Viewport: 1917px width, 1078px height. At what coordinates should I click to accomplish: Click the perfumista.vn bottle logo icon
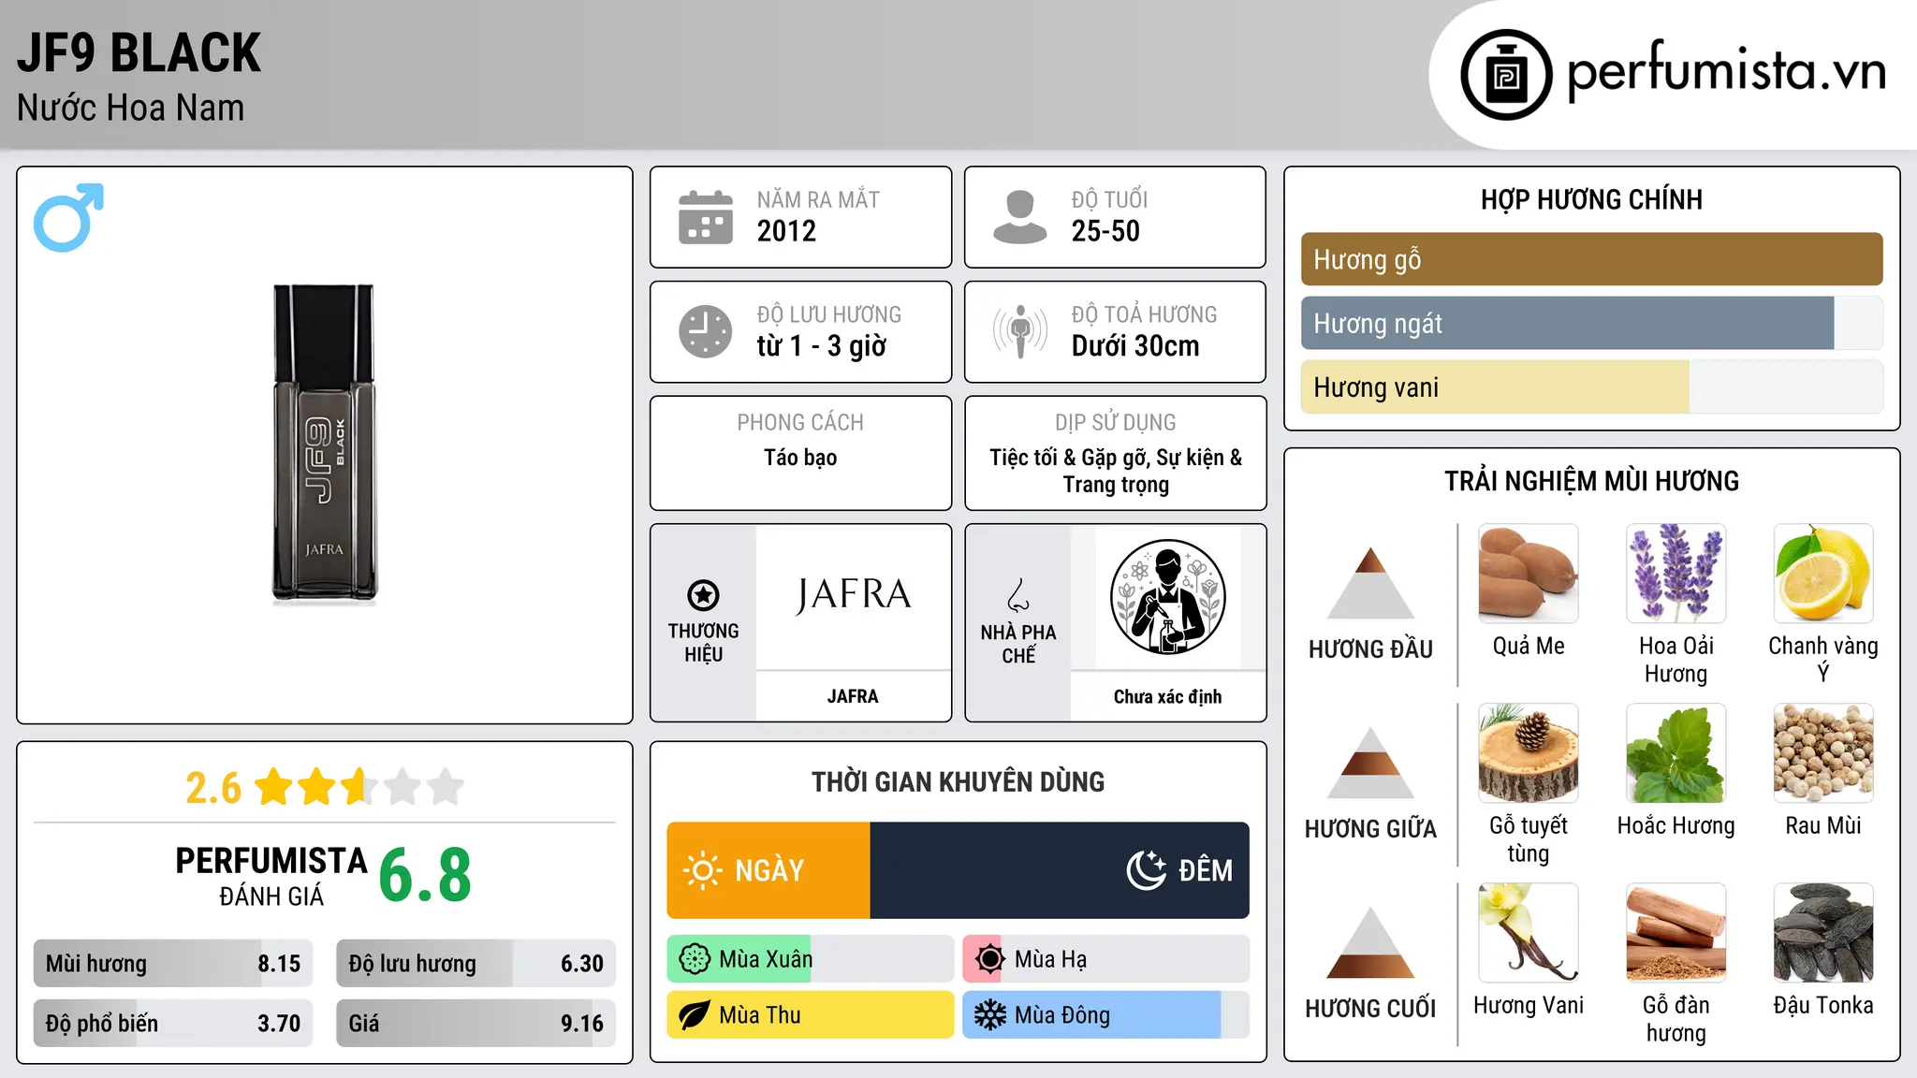[1506, 75]
